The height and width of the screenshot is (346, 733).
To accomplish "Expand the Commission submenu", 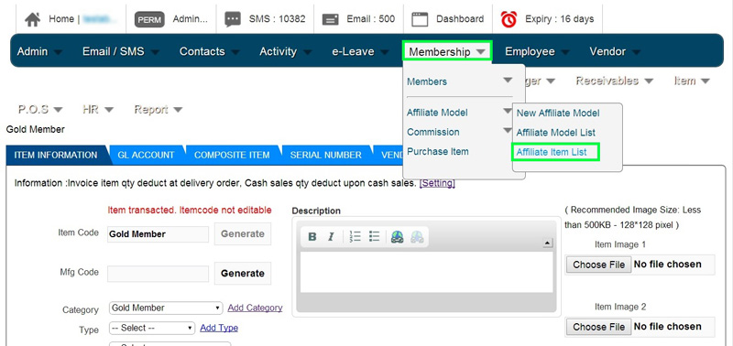I will [460, 132].
